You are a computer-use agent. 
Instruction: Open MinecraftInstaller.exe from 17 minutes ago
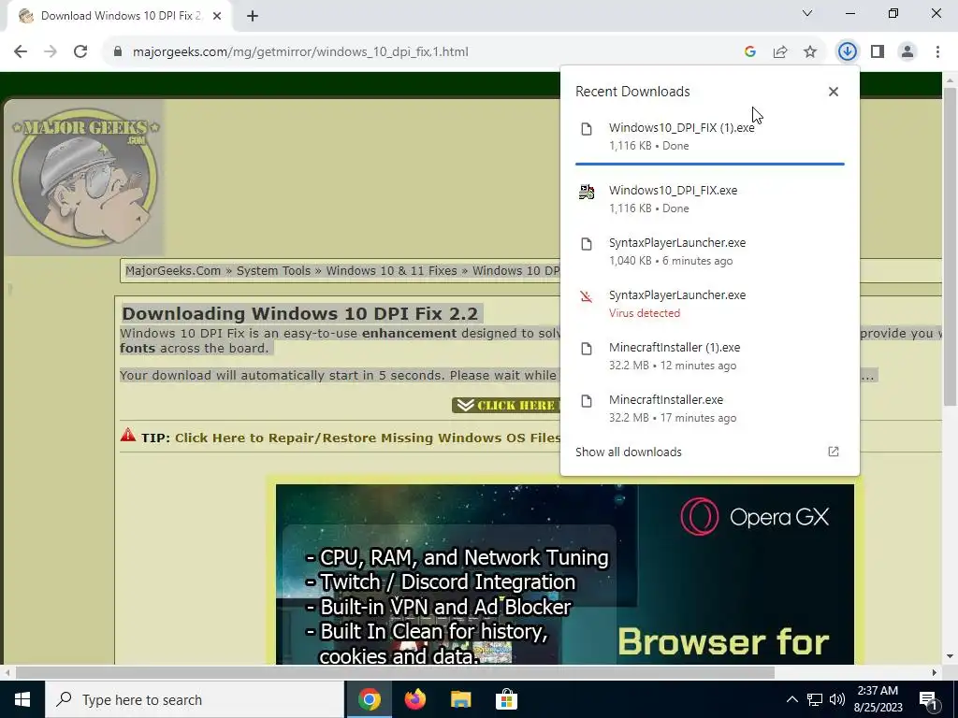709,409
